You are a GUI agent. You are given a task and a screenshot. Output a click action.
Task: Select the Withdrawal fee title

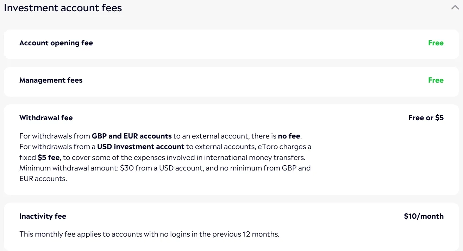pyautogui.click(x=46, y=118)
